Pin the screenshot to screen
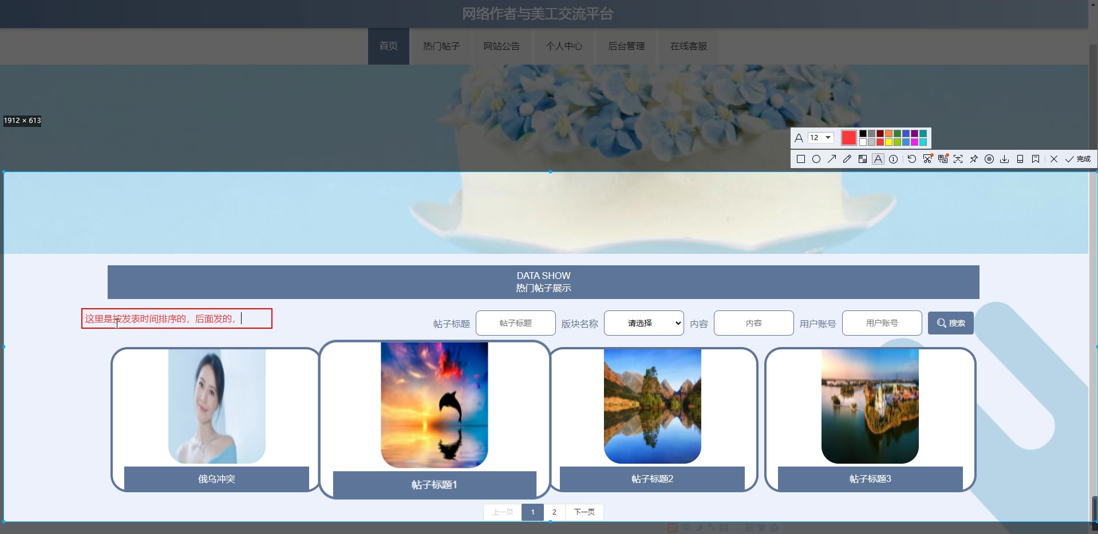 click(x=974, y=159)
